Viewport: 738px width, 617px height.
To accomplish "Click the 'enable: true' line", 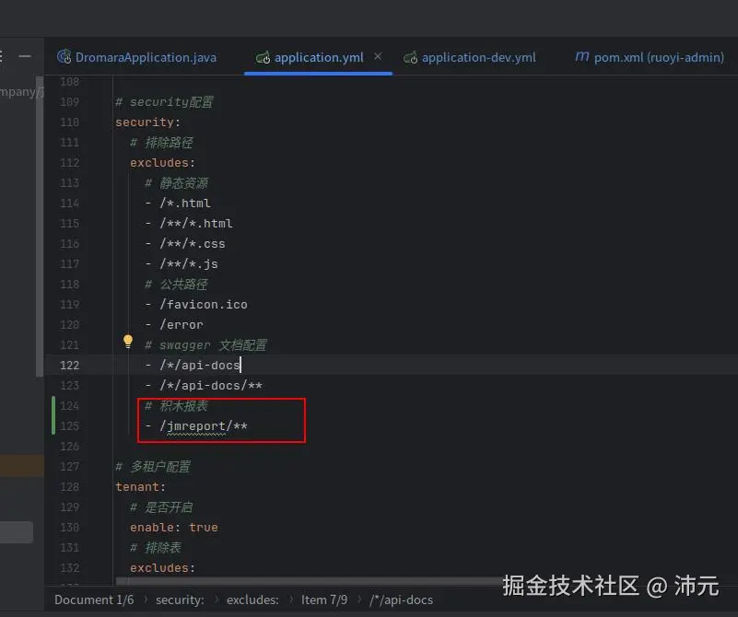I will coord(174,527).
